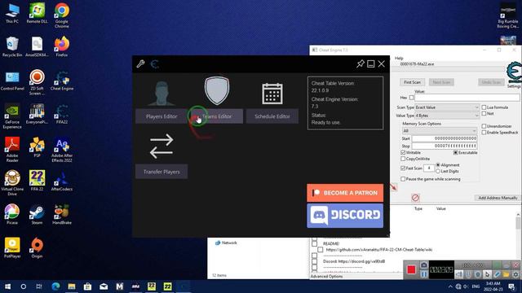This screenshot has height=293, width=522.
Task: Toggle the github wiki entry checkbox
Action: pyautogui.click(x=321, y=250)
